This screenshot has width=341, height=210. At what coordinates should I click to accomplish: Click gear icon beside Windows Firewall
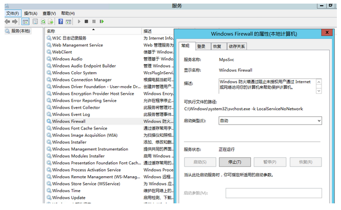[49, 121]
